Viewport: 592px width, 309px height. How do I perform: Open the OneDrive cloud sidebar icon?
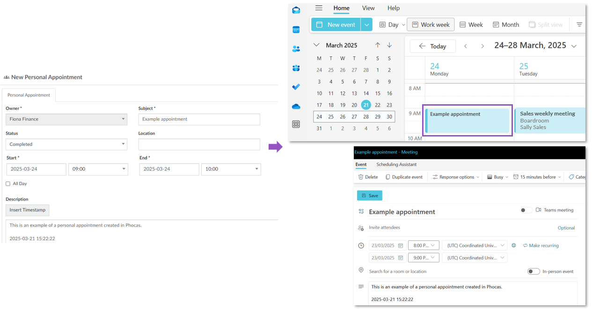(x=296, y=107)
